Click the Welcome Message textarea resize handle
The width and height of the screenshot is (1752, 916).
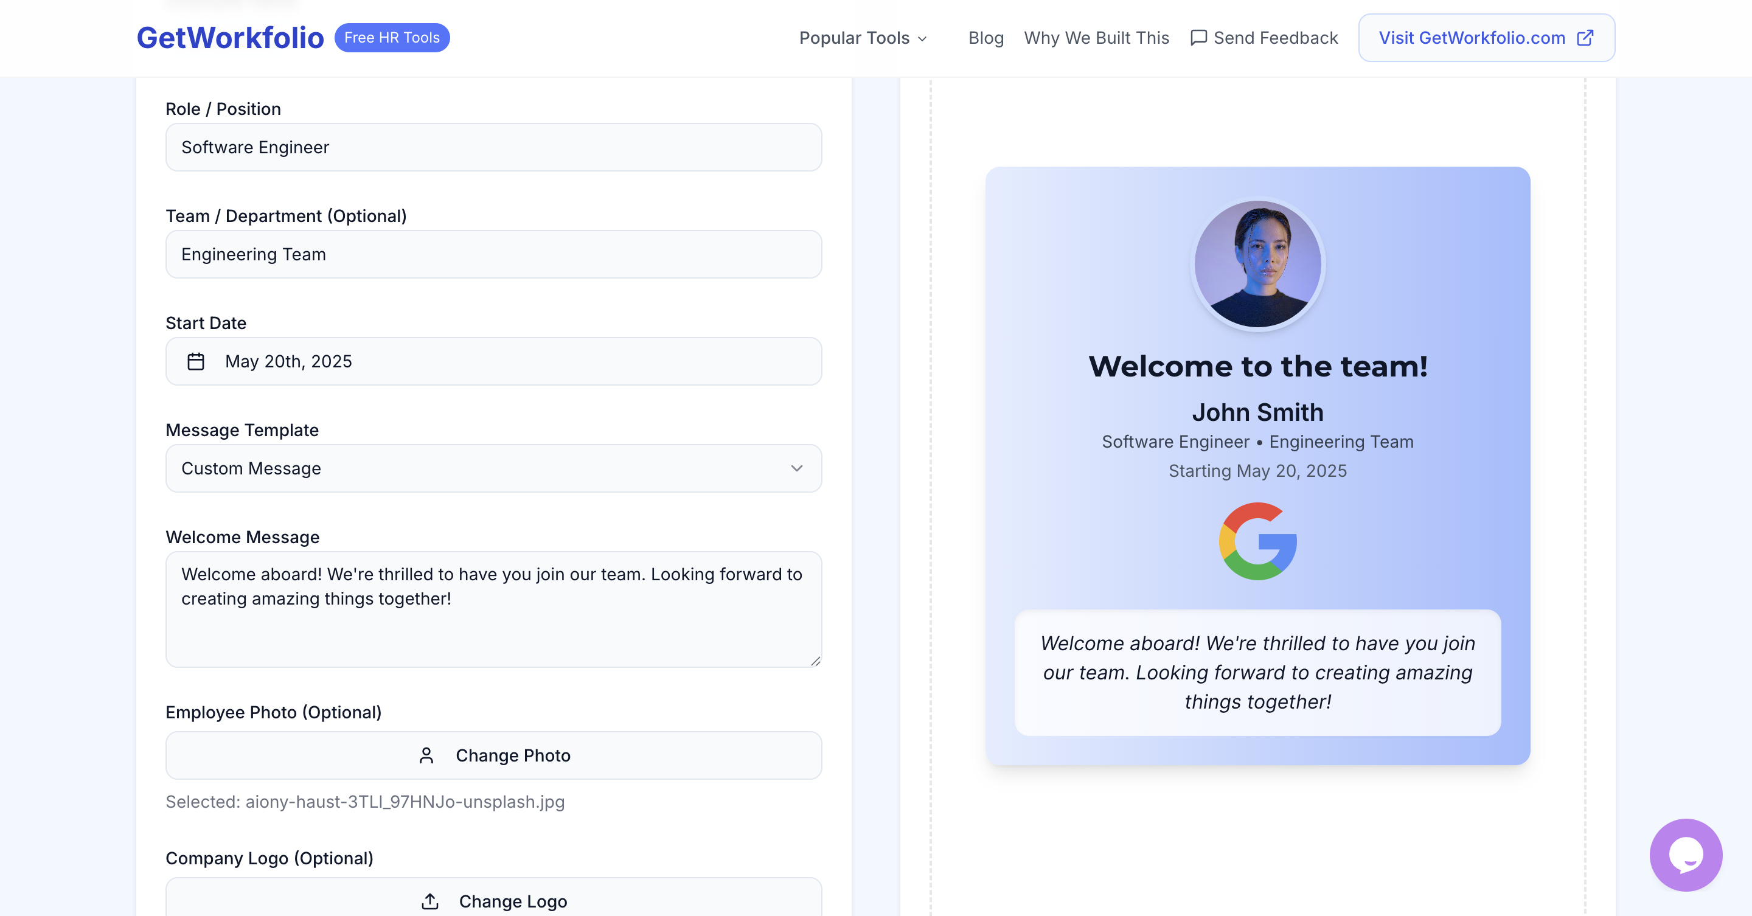[815, 661]
